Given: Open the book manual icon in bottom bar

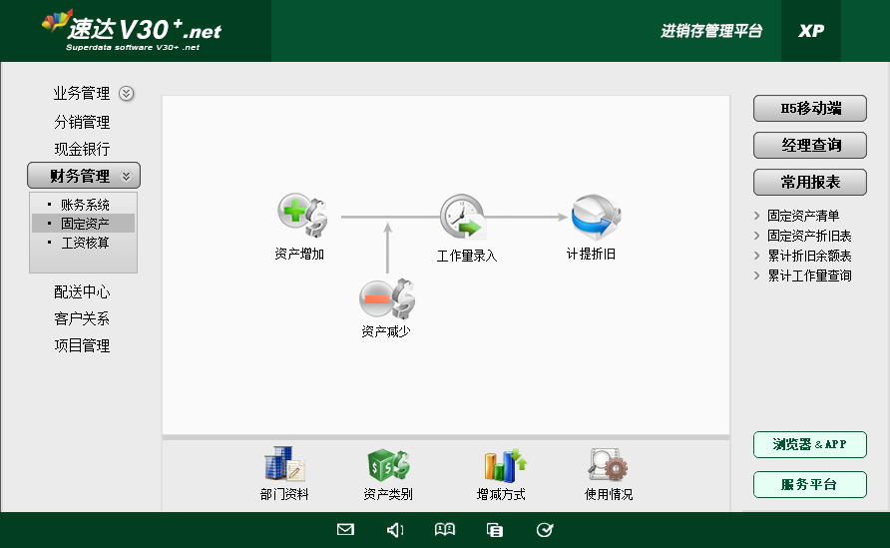Looking at the screenshot, I should tap(445, 530).
